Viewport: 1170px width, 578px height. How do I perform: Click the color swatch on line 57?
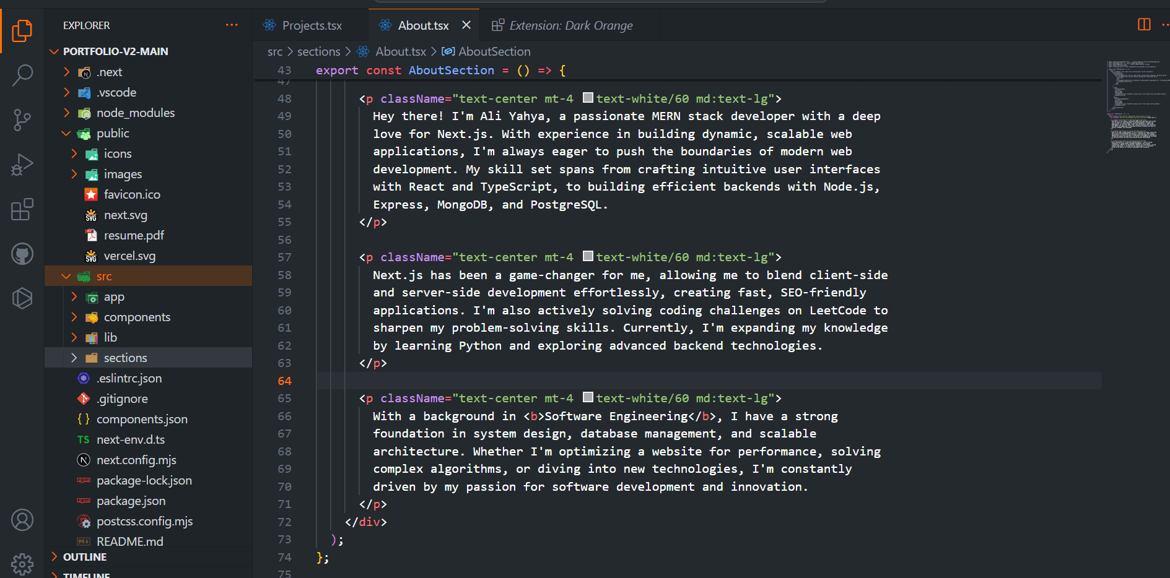tap(588, 256)
